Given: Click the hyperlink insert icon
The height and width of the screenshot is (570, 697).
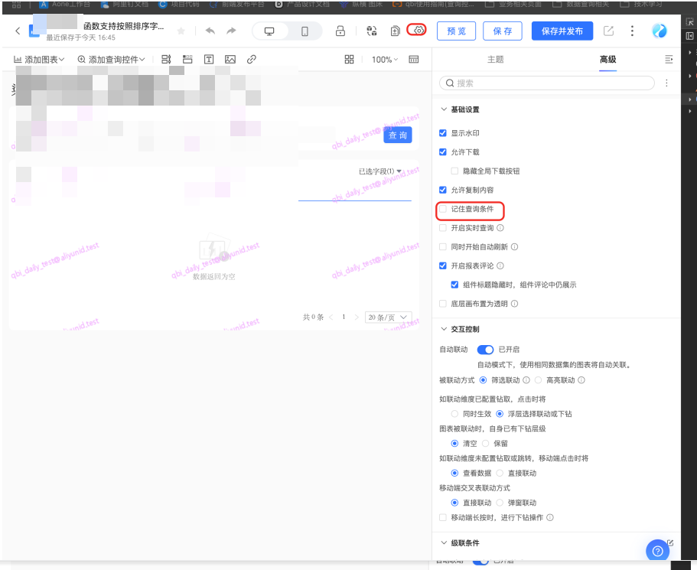Looking at the screenshot, I should 251,60.
